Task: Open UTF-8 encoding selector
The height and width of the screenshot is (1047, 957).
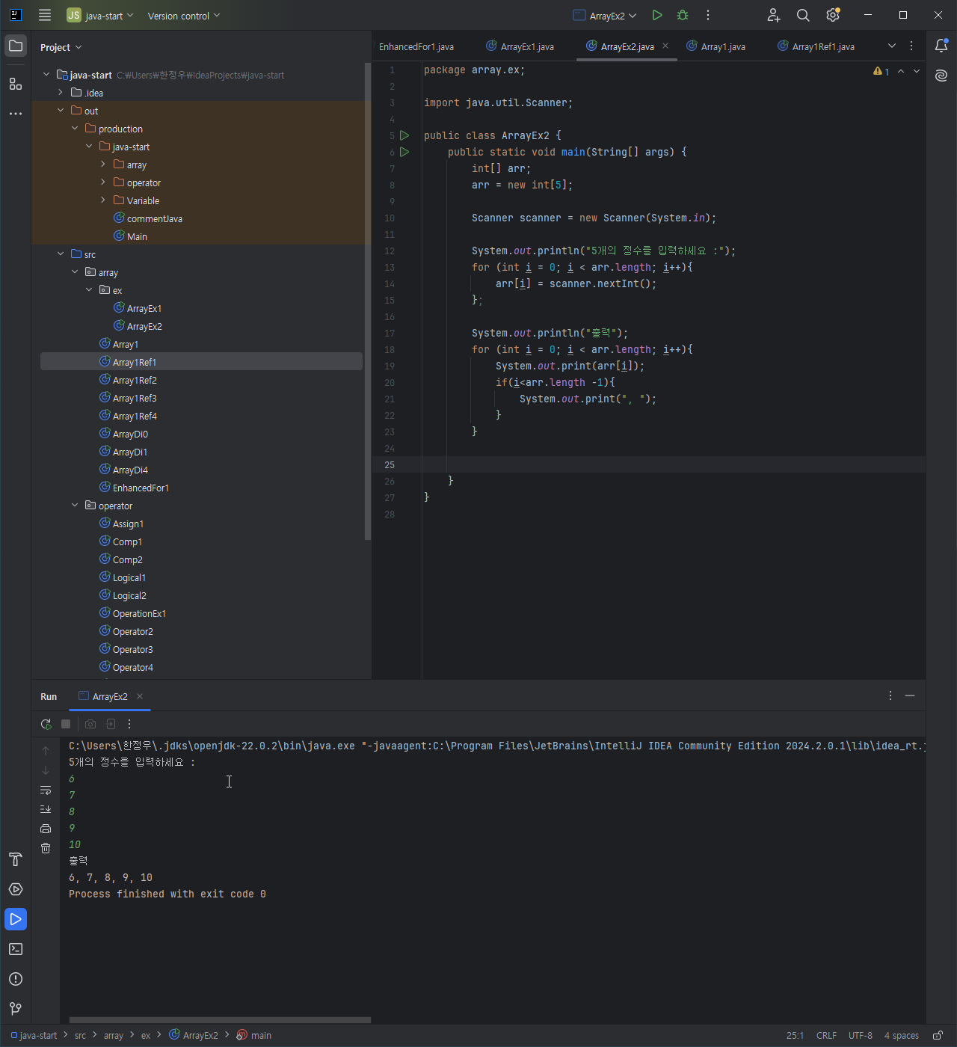Action: [861, 1036]
